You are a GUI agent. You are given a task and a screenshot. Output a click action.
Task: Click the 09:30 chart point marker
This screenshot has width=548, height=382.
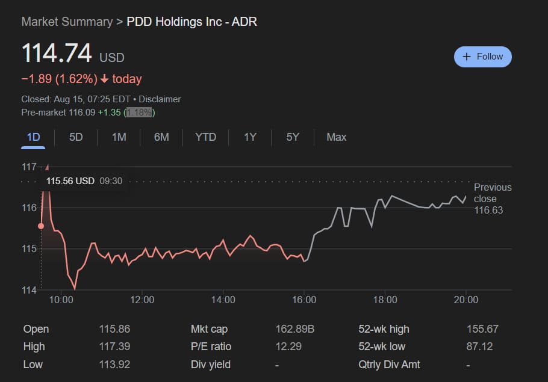coord(41,226)
